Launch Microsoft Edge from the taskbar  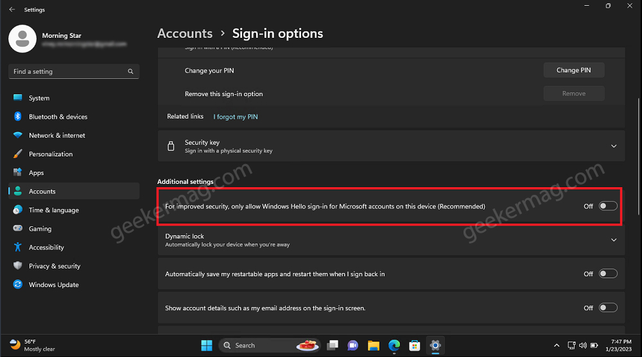click(394, 345)
